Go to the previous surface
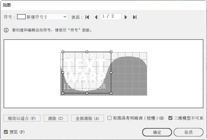Screen dimensions: 207x140 (96, 17)
